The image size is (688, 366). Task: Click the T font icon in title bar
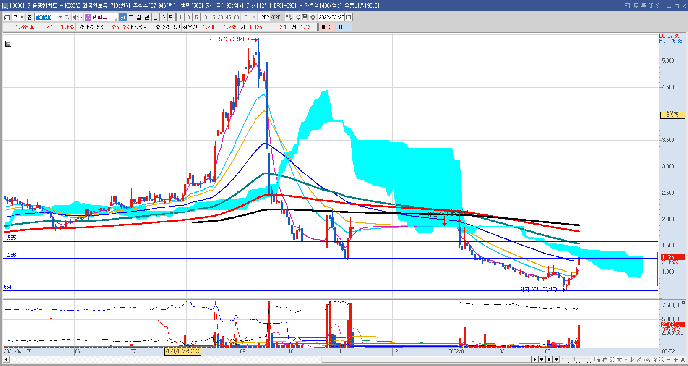651,5
